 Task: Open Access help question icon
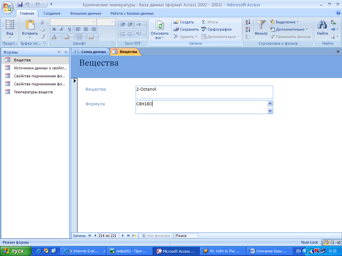338,13
